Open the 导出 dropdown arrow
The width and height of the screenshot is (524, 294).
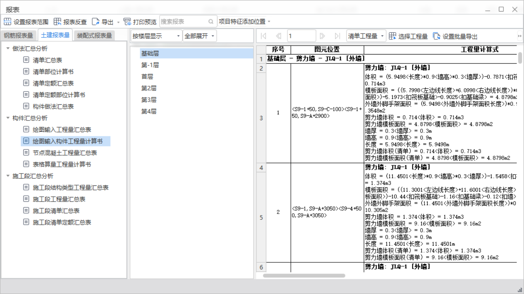(x=119, y=22)
